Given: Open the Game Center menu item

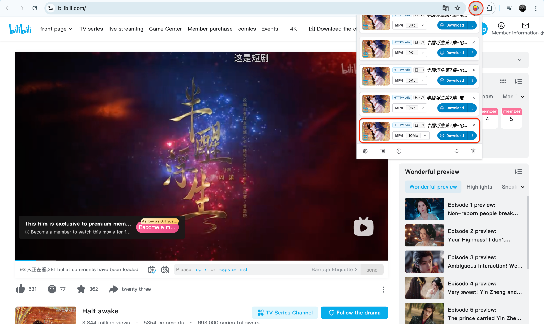Looking at the screenshot, I should click(165, 29).
